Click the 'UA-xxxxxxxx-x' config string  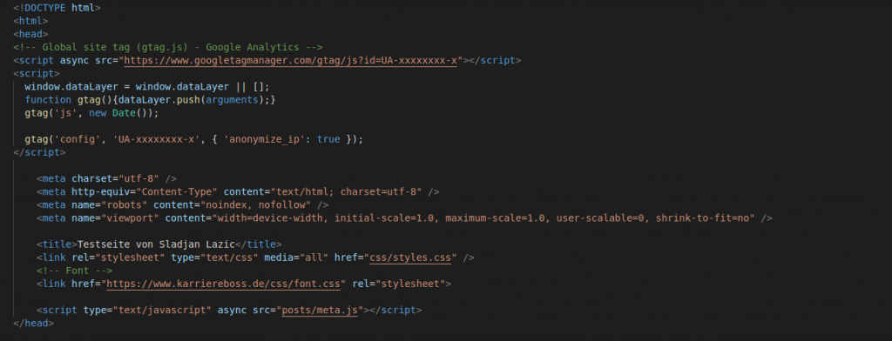click(x=159, y=139)
